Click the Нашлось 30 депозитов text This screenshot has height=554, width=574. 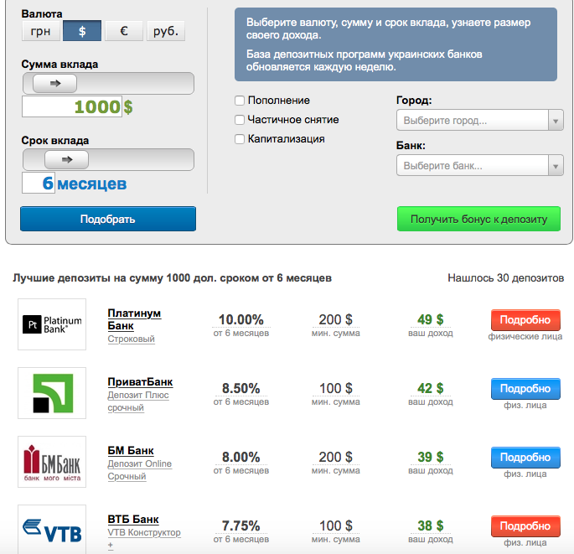click(506, 278)
